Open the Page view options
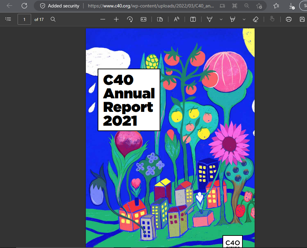Viewport: 307px width, 248px height. [160, 19]
